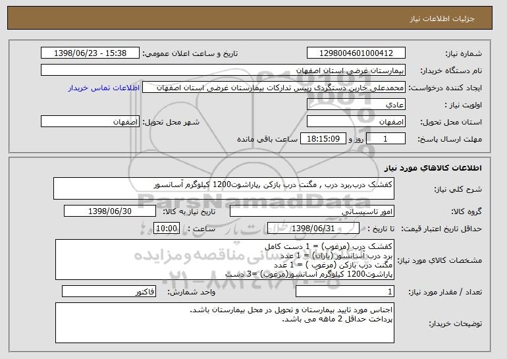Click the delivery province field اصفهان
This screenshot has height=359, width=507.
(356, 122)
